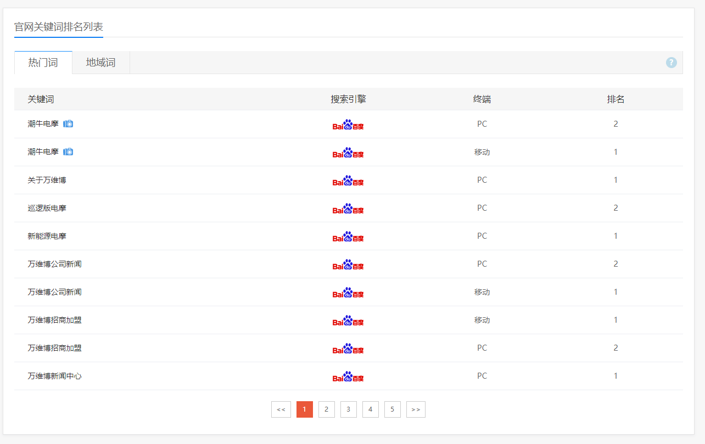Select 潮牛电摩 keyword in 移动 row
This screenshot has width=705, height=444.
pyautogui.click(x=43, y=152)
